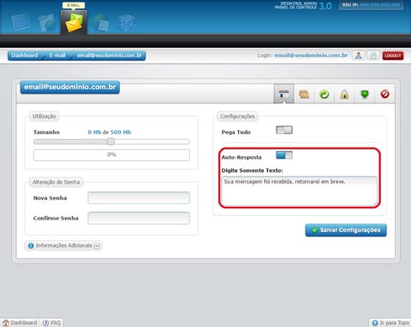The height and width of the screenshot is (327, 411).
Task: Click the Nova Senha input field
Action: 139,198
